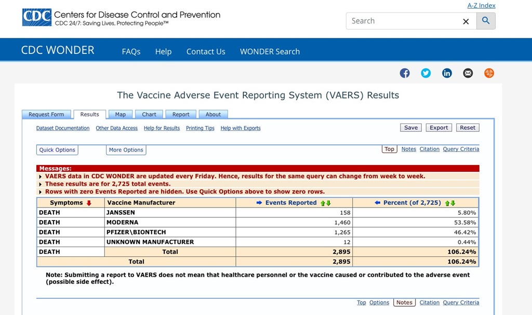Click the Symptoms column header text
The width and height of the screenshot is (532, 315).
[66, 203]
